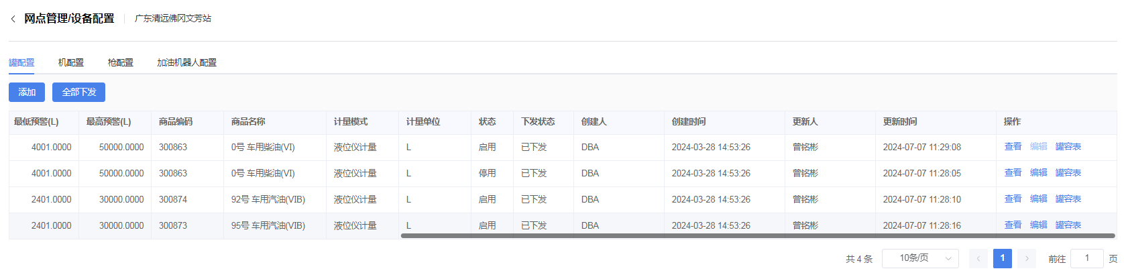Switch to the 机配置 tab
This screenshot has width=1124, height=277.
71,62
